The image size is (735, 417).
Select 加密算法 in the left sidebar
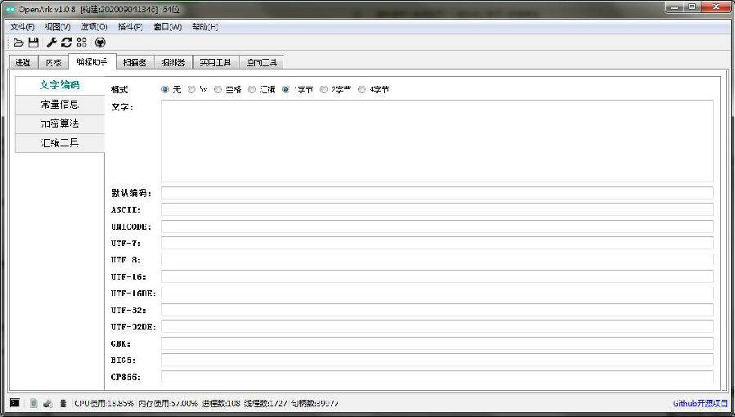coord(60,123)
